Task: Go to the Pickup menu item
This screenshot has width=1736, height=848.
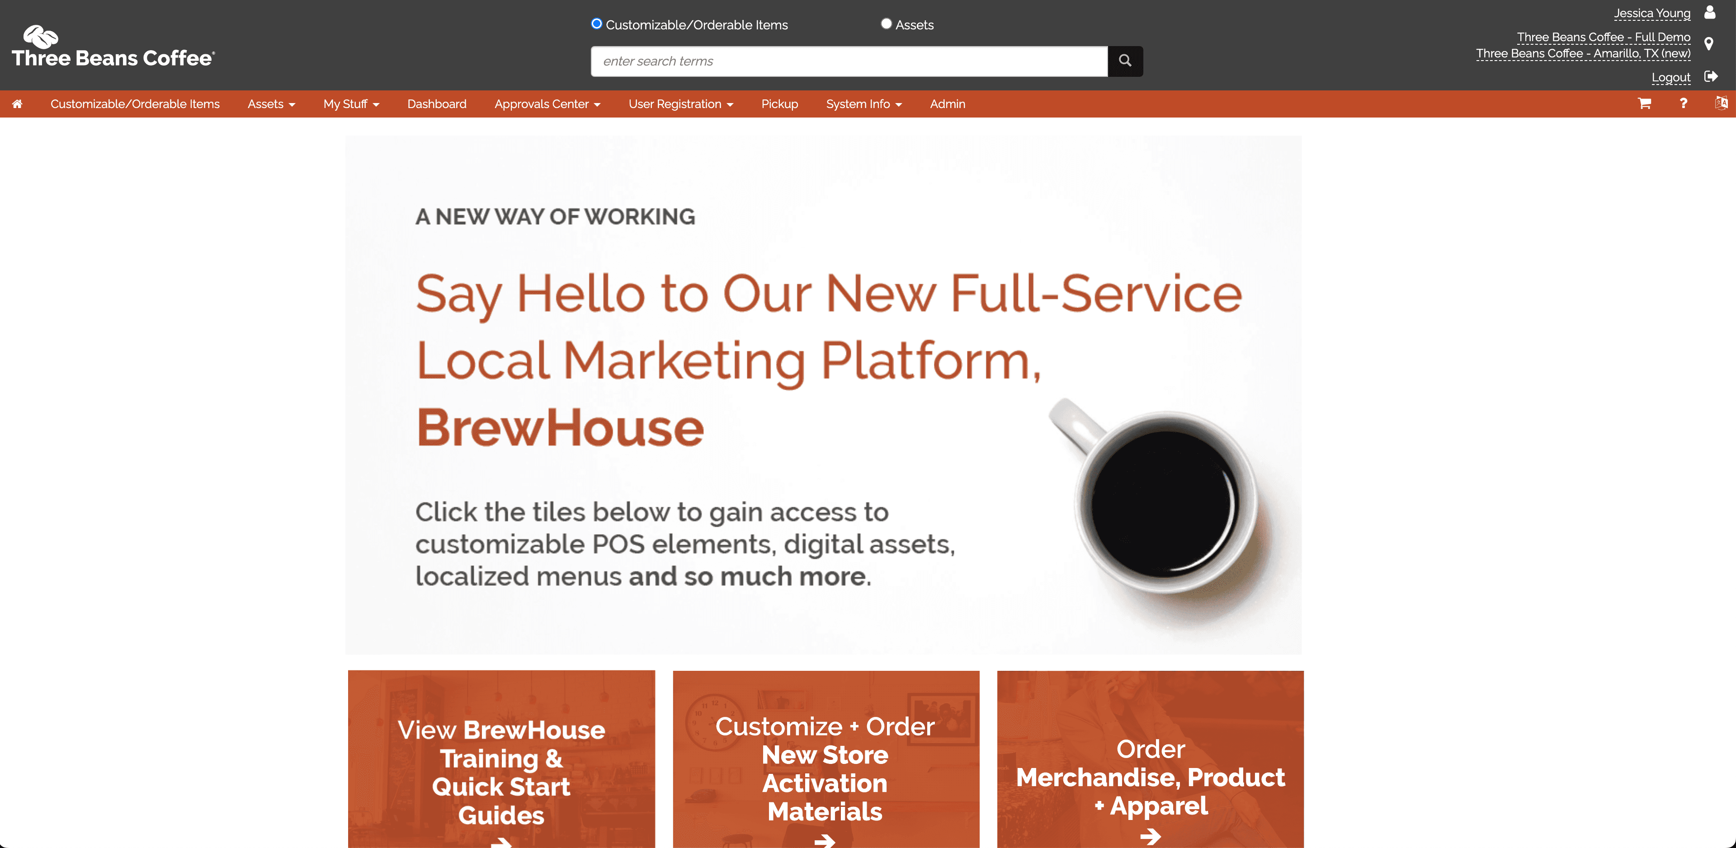Action: pyautogui.click(x=780, y=104)
